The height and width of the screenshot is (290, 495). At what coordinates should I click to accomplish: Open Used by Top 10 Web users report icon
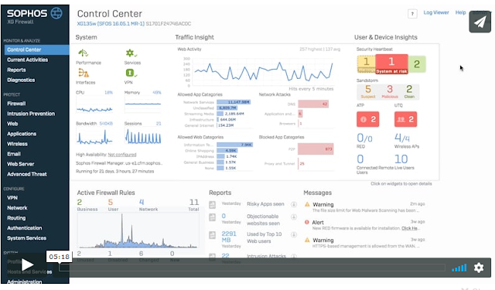213,235
